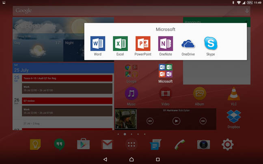This screenshot has width=263, height=164.
Task: Open the Tesco 6-10 / Audi Q7 calendar event
Action: click(67, 78)
